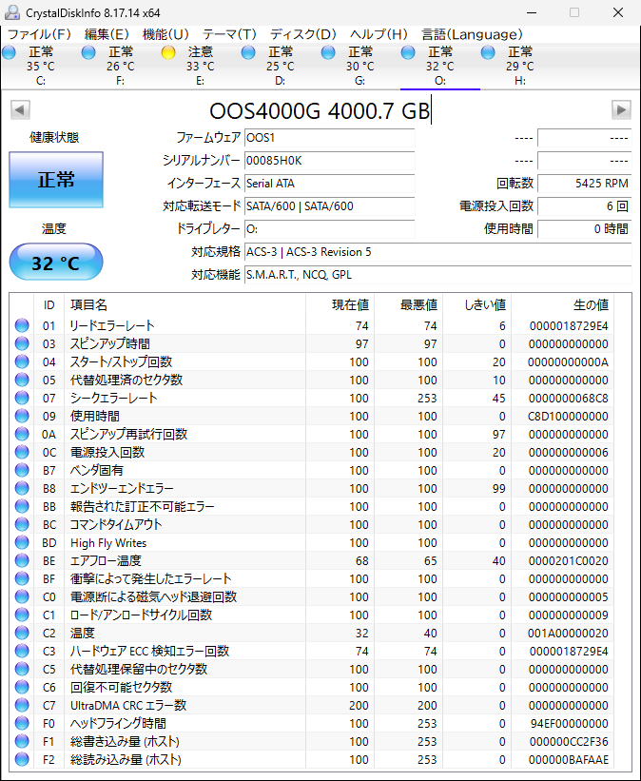Click the interface field Serial ATA
The height and width of the screenshot is (781, 641).
pos(329,184)
